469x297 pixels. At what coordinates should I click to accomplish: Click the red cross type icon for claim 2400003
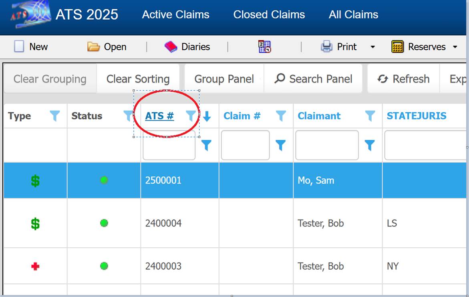(34, 266)
